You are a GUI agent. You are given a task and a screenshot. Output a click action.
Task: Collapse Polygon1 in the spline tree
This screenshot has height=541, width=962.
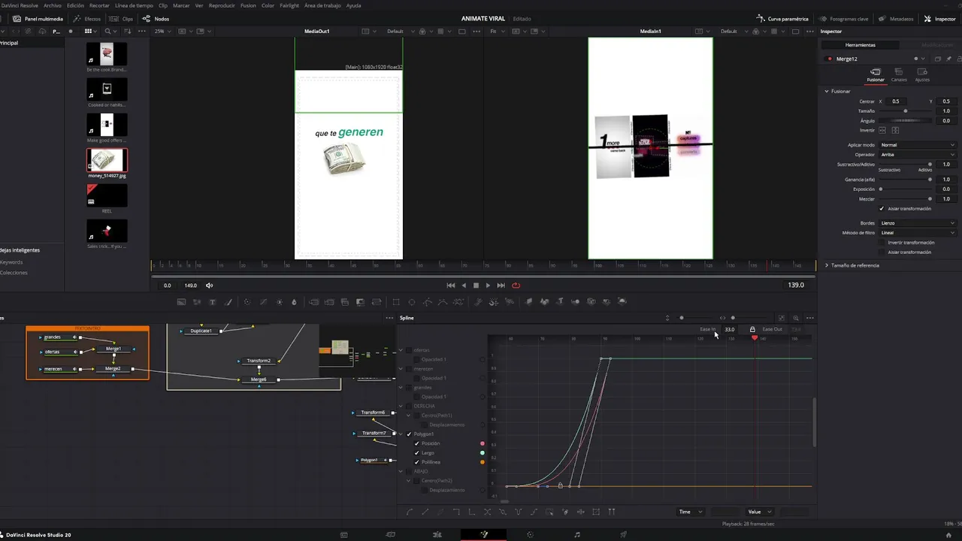pos(401,434)
